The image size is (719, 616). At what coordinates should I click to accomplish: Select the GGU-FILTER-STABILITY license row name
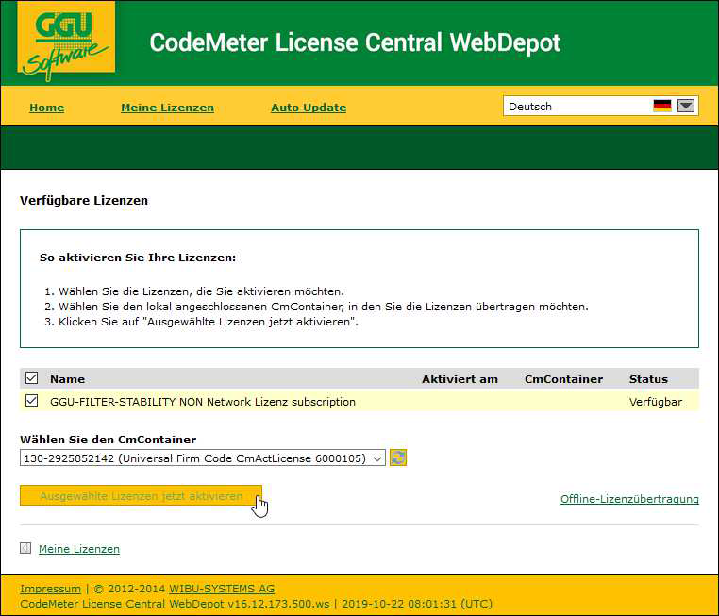click(203, 401)
